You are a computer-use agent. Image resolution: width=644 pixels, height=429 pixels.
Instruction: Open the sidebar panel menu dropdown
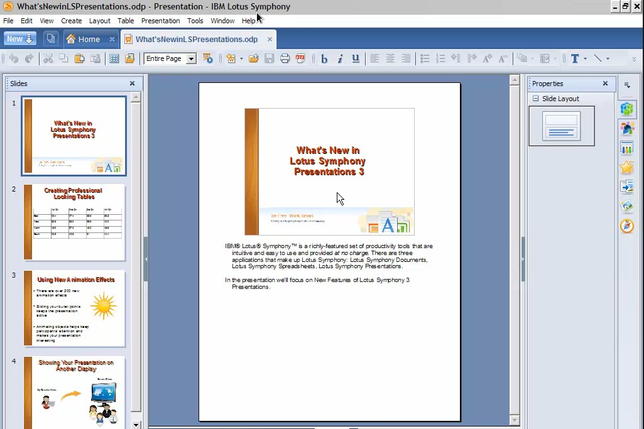tap(627, 85)
